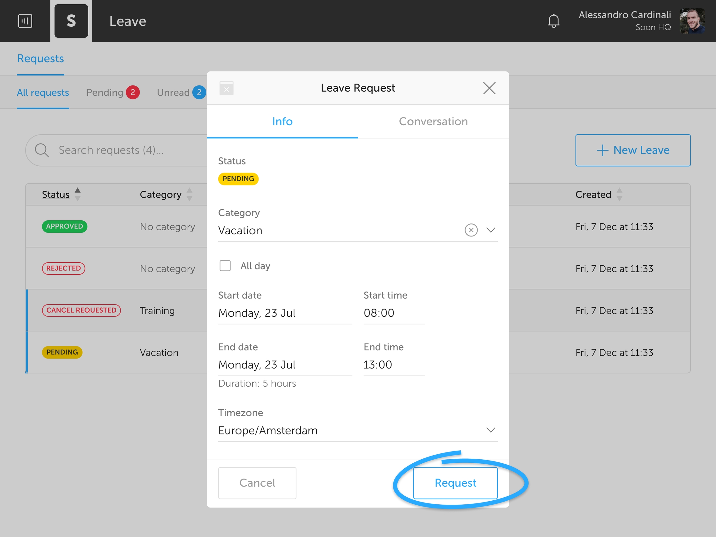Select the Pending requests tab
Image resolution: width=716 pixels, height=537 pixels.
click(105, 93)
